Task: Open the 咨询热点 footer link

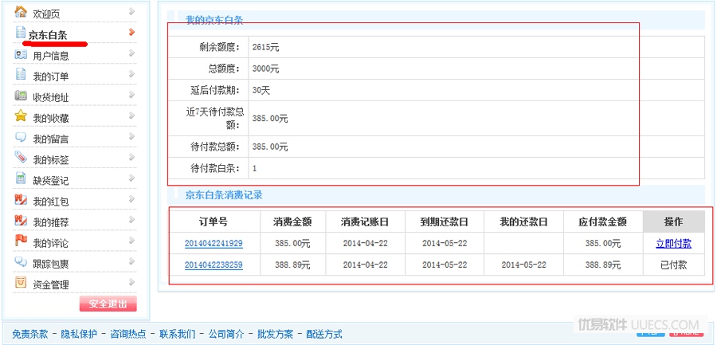Action: coord(128,334)
